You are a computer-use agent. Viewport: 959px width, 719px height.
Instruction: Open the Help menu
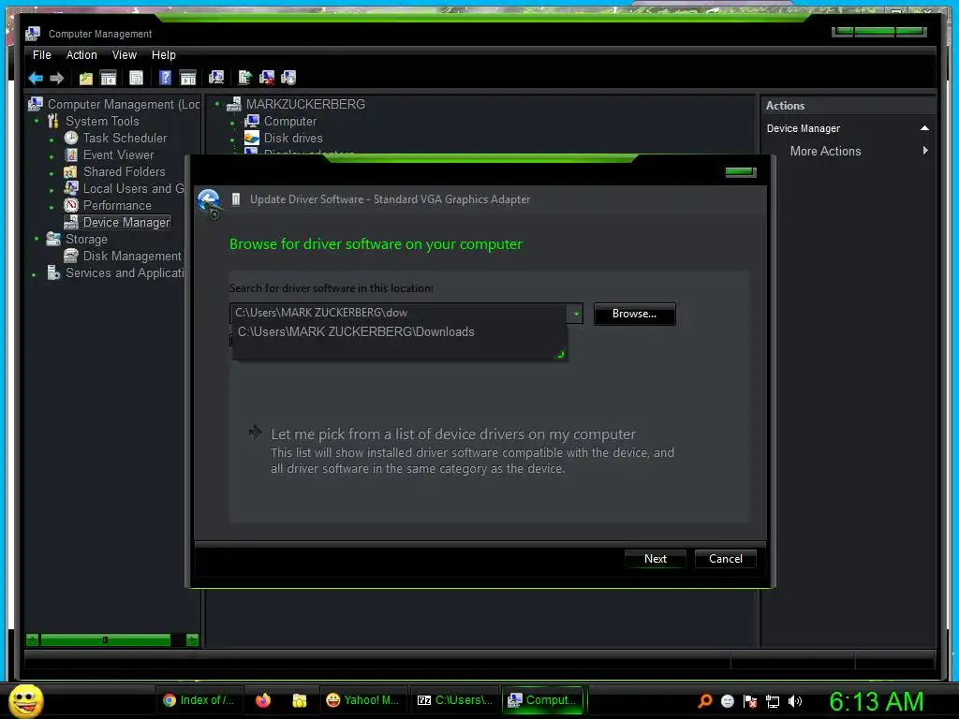pyautogui.click(x=163, y=55)
